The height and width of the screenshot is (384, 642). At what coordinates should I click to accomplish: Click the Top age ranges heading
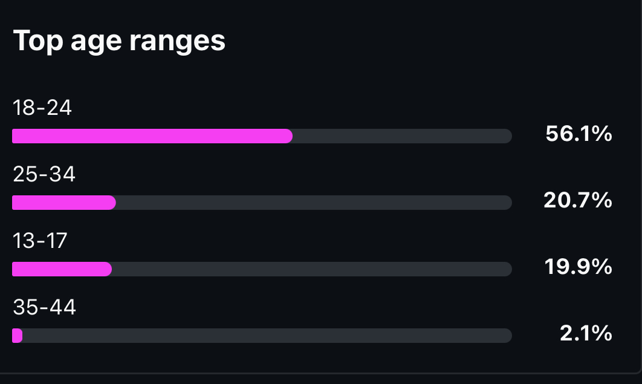[119, 41]
